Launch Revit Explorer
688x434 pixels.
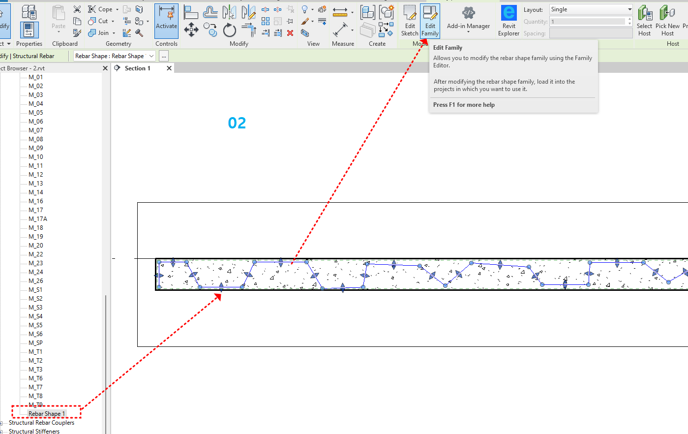click(509, 21)
